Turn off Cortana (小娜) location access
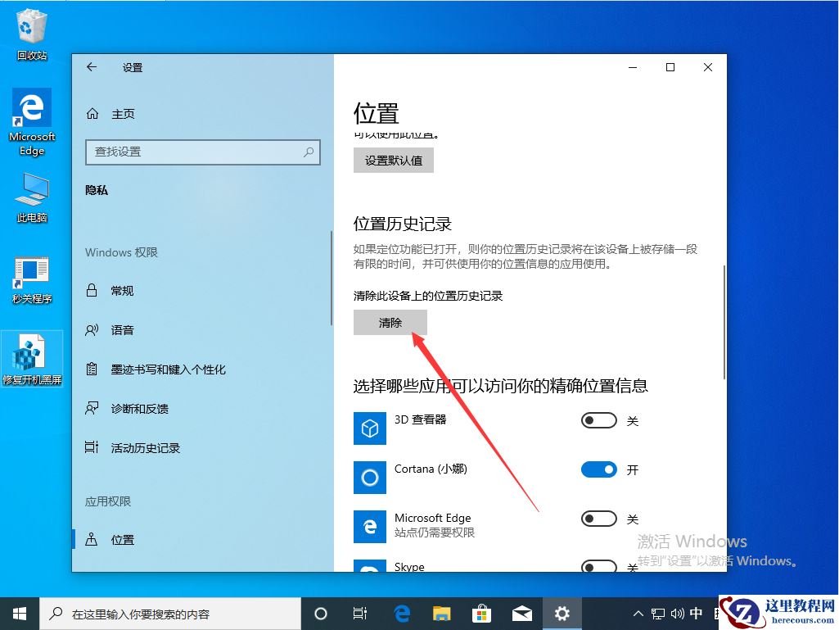 tap(599, 469)
